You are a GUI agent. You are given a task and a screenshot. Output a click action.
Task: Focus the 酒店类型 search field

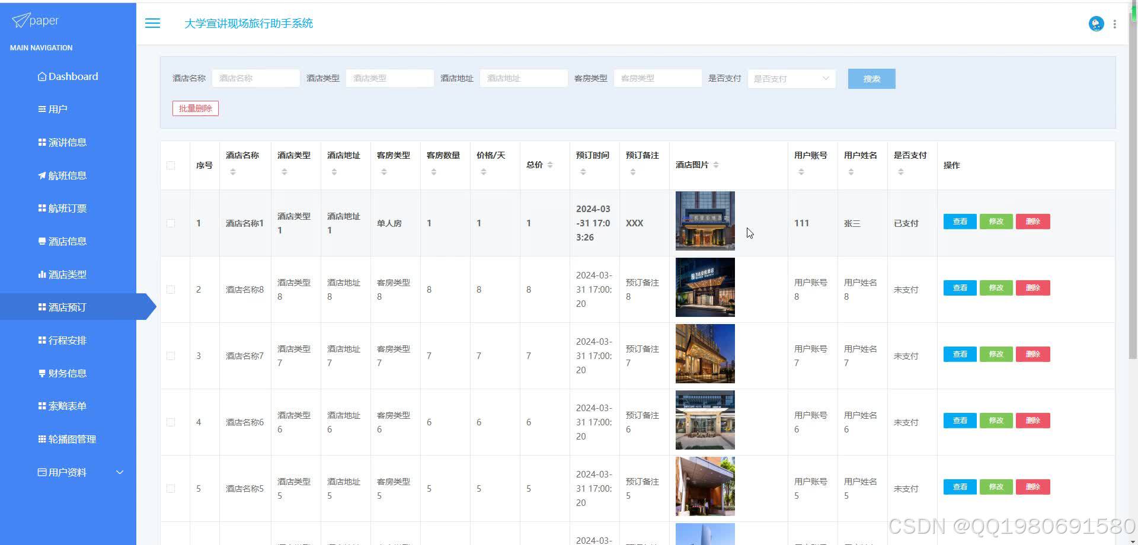coord(389,78)
